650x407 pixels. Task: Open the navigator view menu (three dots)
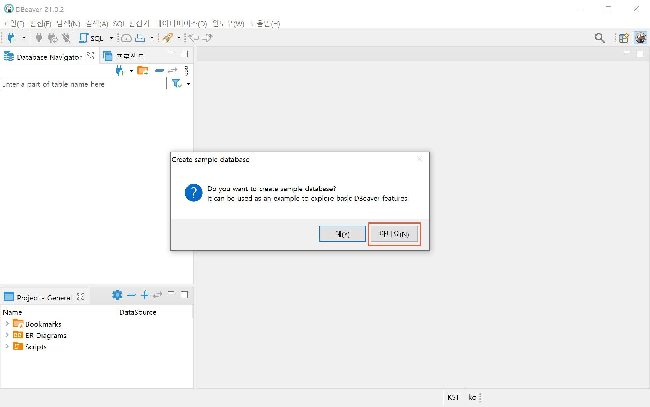(186, 71)
